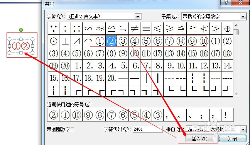Select the perpendicular (⊥) symbol
This screenshot has height=145, width=250.
click(x=65, y=41)
